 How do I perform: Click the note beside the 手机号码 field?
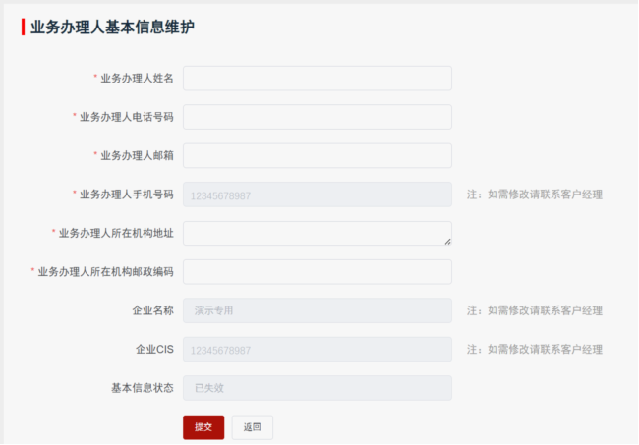click(535, 195)
